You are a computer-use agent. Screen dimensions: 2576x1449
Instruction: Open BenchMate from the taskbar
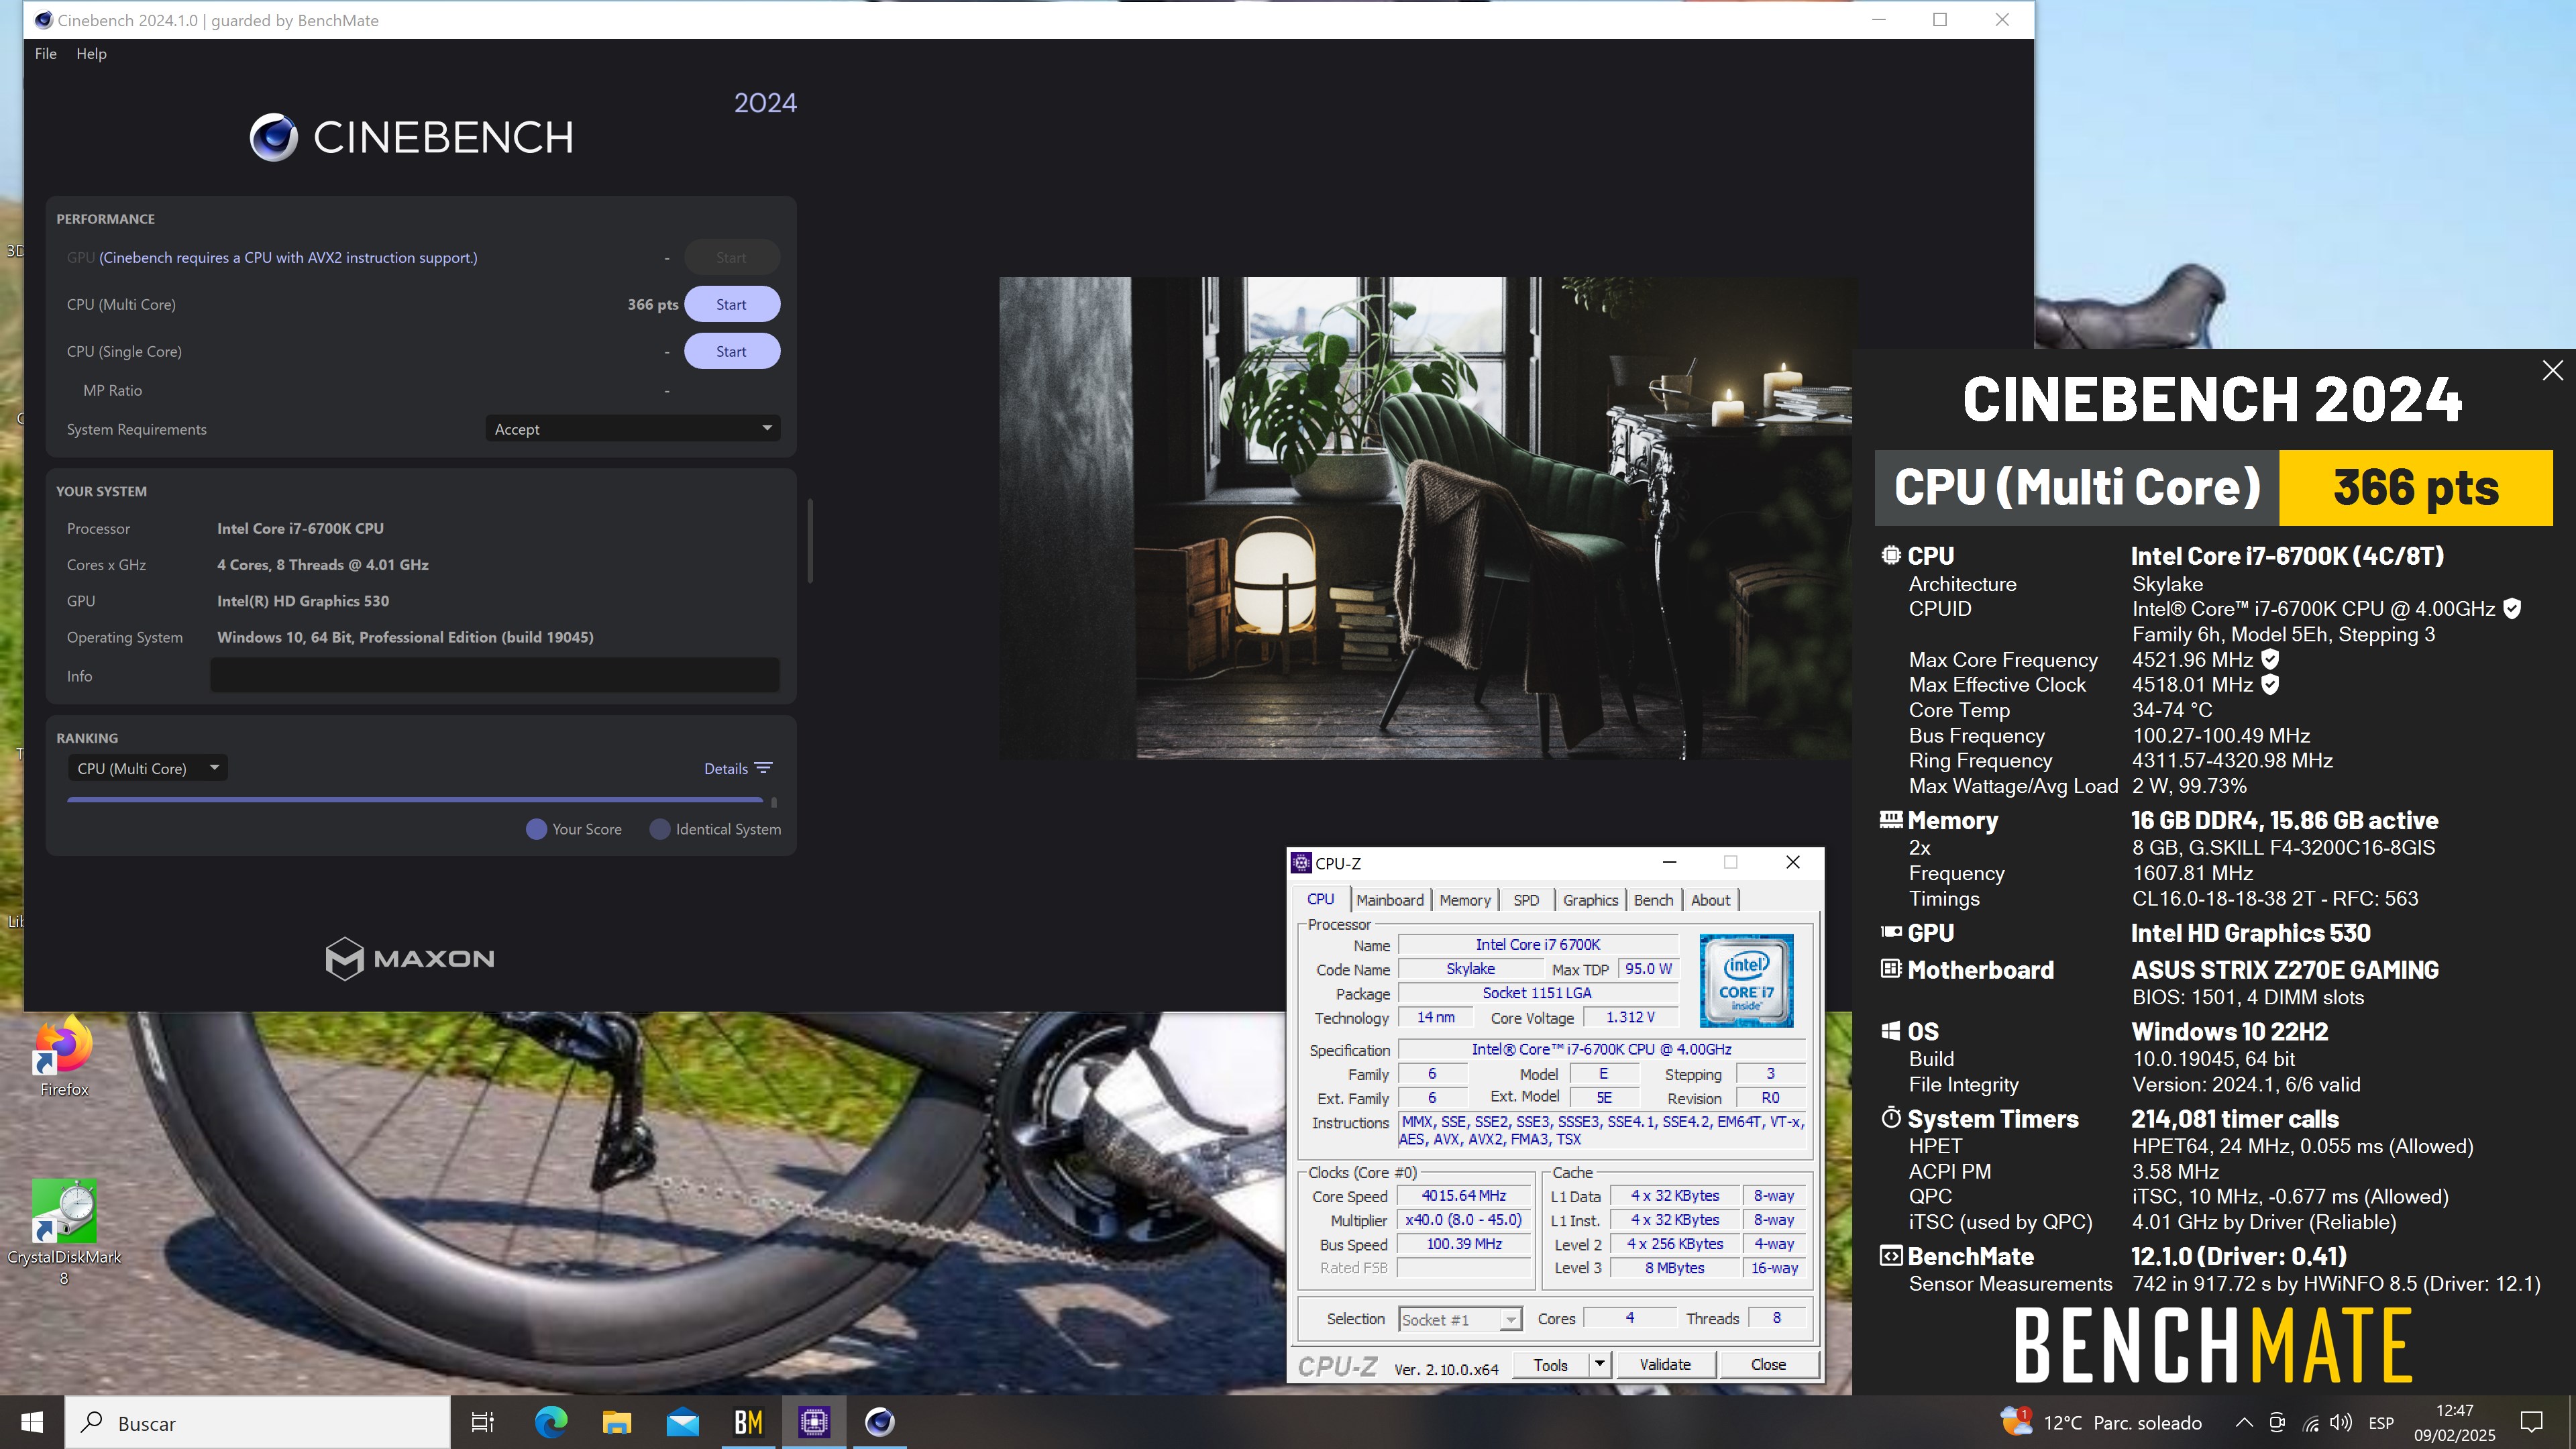(748, 1422)
